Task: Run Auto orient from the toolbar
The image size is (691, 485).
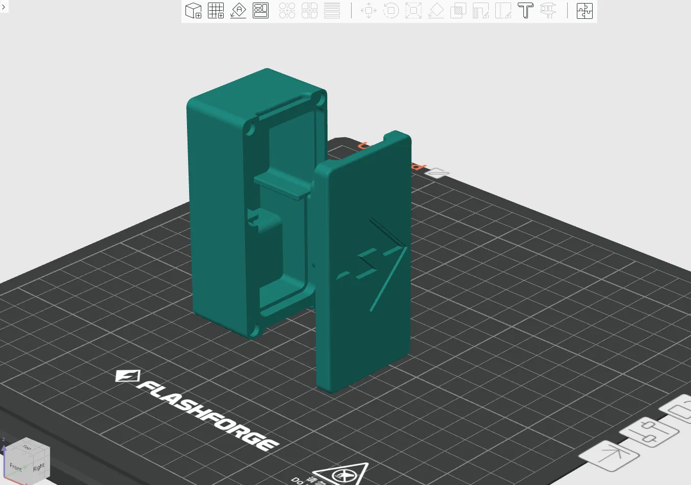Action: (x=238, y=11)
